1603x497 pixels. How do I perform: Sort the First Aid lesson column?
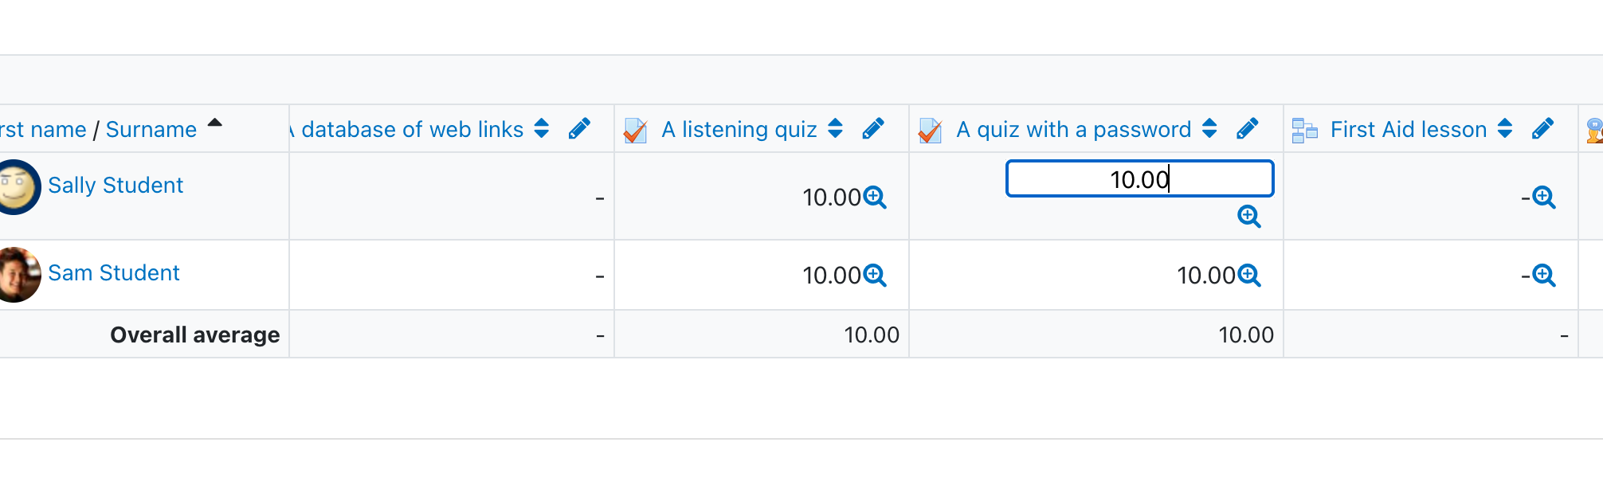pyautogui.click(x=1505, y=128)
